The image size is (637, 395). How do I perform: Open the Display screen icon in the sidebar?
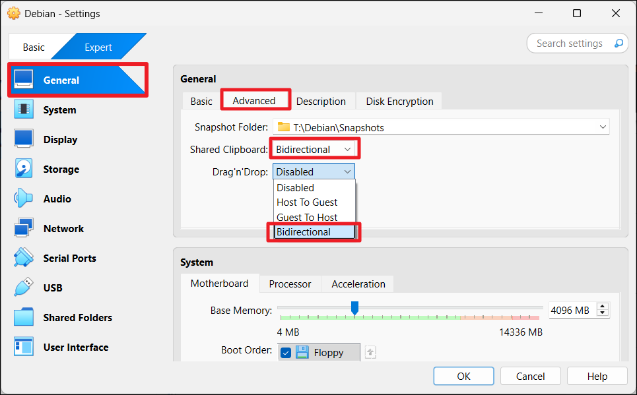23,139
